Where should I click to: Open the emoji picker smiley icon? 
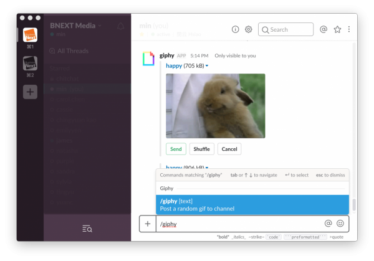pos(340,224)
